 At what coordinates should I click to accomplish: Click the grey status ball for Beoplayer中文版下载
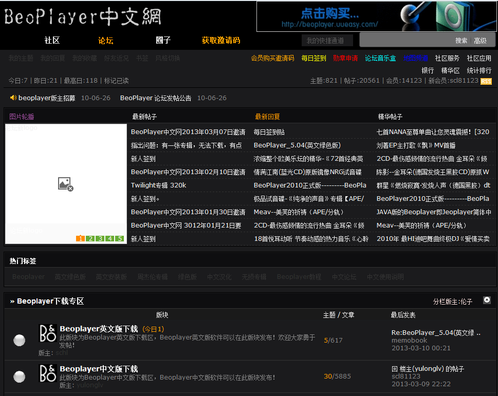click(x=20, y=376)
